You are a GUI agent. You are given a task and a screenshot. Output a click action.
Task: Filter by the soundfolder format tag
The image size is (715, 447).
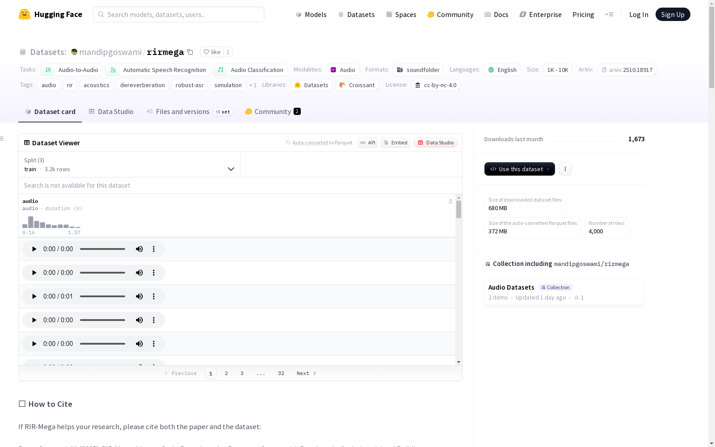point(418,70)
